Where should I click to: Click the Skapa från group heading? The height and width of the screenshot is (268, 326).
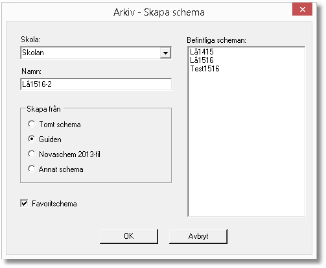click(43, 109)
